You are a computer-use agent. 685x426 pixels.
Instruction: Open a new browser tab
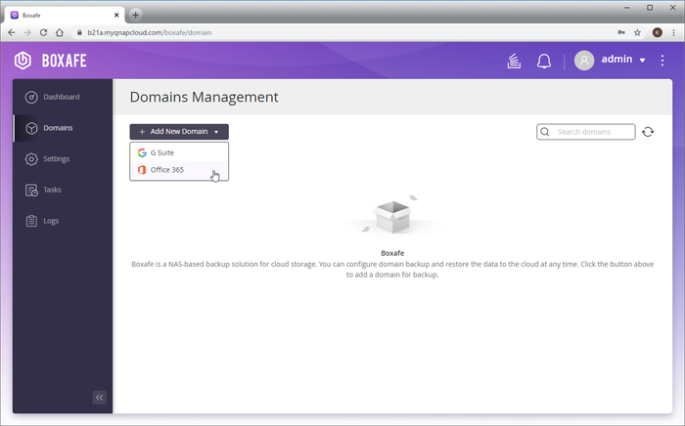(x=135, y=15)
